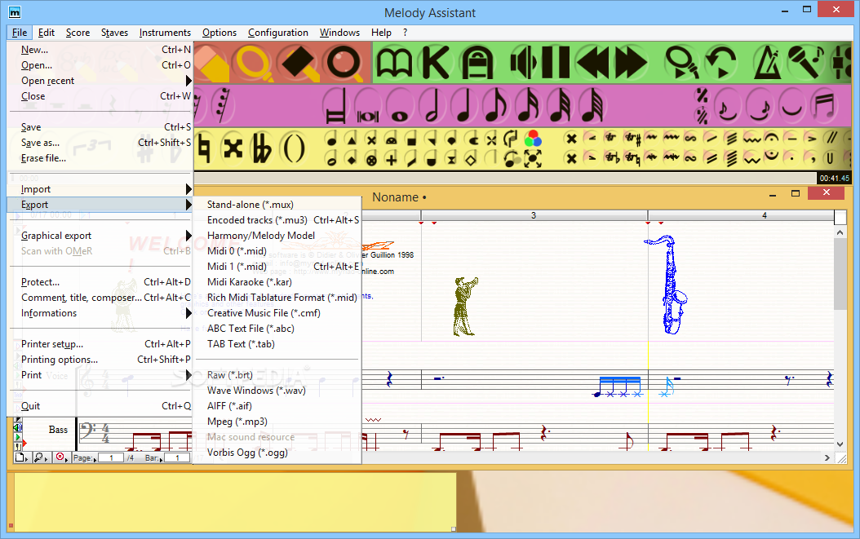Expand the Graphical export submenu
This screenshot has height=539, width=860.
pyautogui.click(x=100, y=236)
